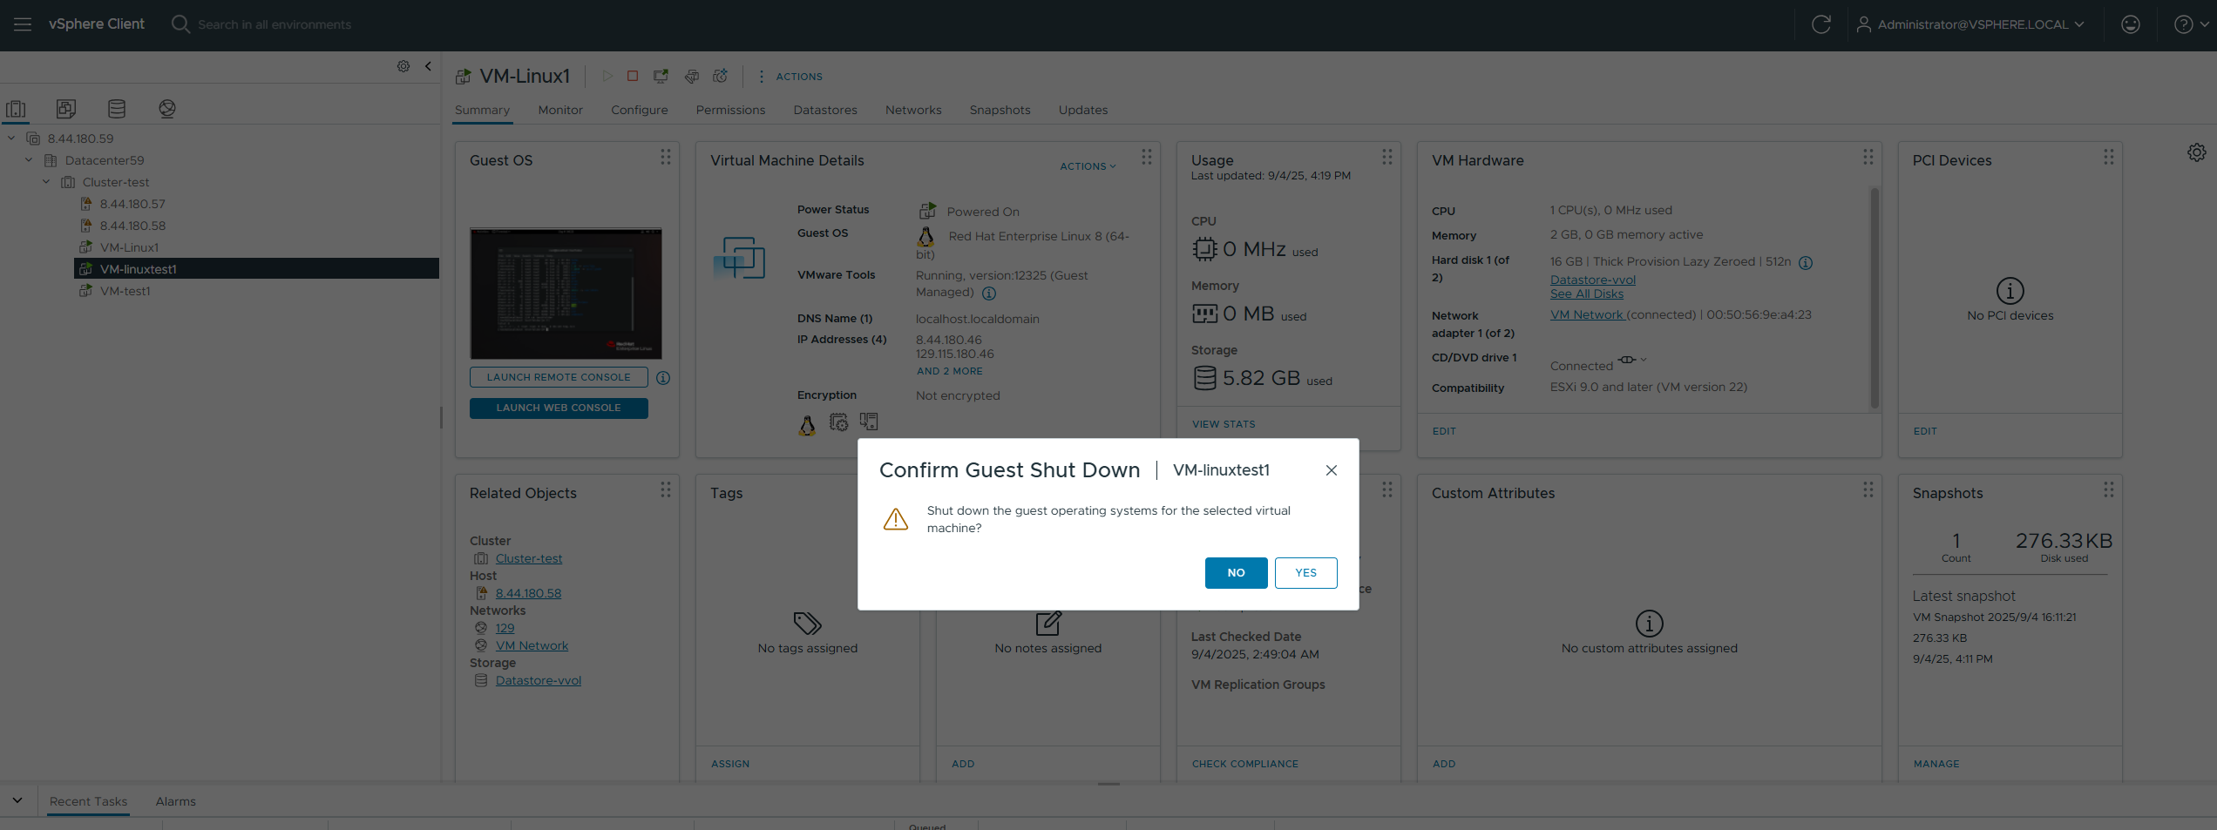Open CD/DVD drive connection dropdown
Screen dimensions: 2217x830
pos(1632,360)
